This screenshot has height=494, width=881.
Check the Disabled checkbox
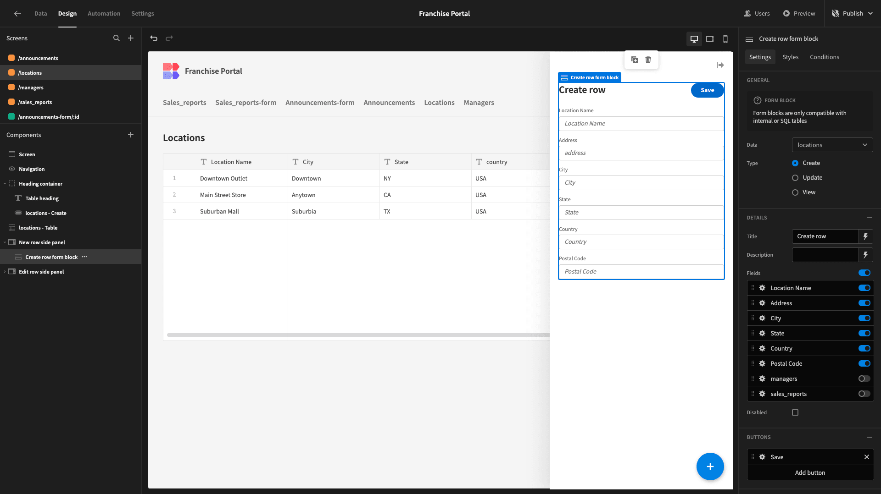click(x=795, y=412)
